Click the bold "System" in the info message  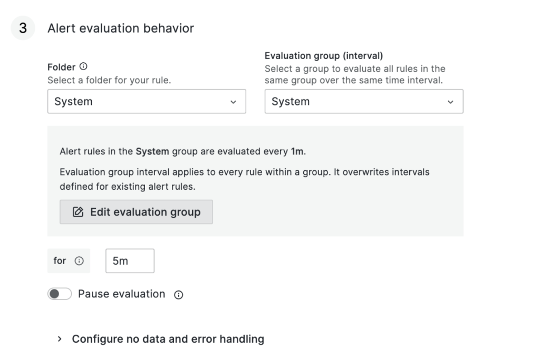(152, 152)
